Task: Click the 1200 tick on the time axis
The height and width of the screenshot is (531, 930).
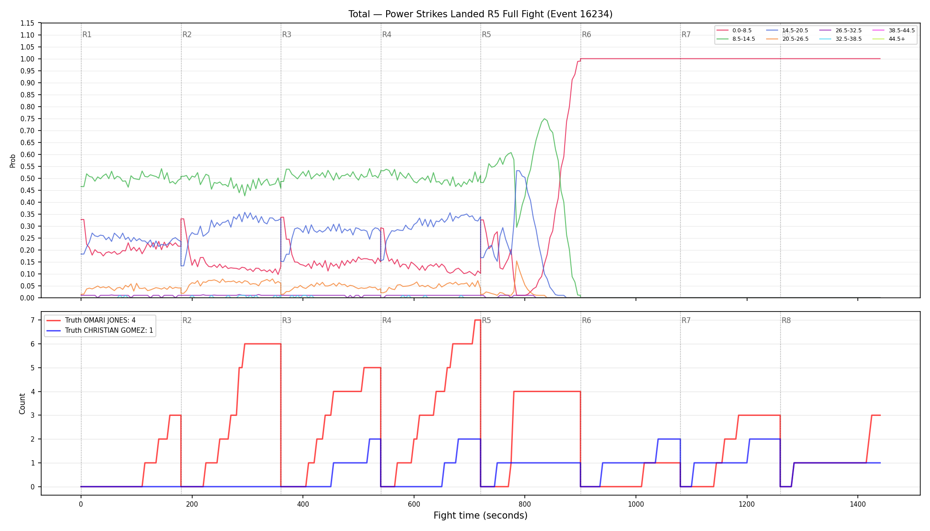Action: (x=747, y=504)
